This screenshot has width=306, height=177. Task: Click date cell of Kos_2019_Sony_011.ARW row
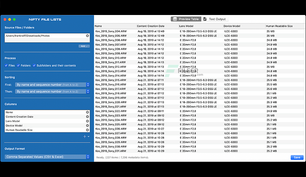coord(151,63)
